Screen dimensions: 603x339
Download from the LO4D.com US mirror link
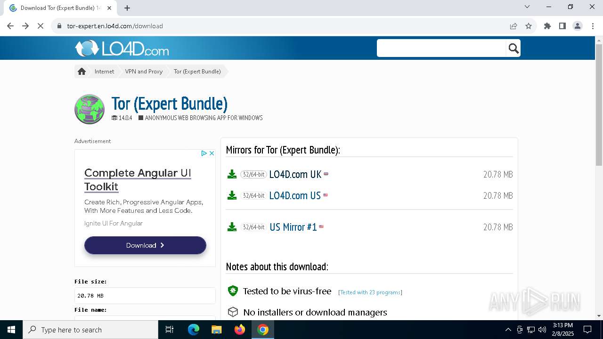click(x=295, y=195)
